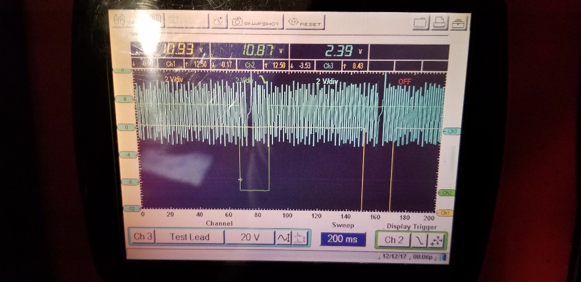Screen dimensions: 581x282
Task: Click the cursor measurement icon beside Snapshot
Action: click(219, 21)
